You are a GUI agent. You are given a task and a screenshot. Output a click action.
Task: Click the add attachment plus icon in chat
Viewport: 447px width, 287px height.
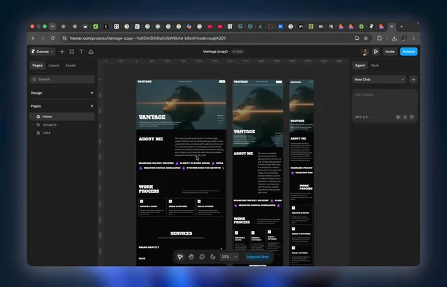[x=405, y=117]
